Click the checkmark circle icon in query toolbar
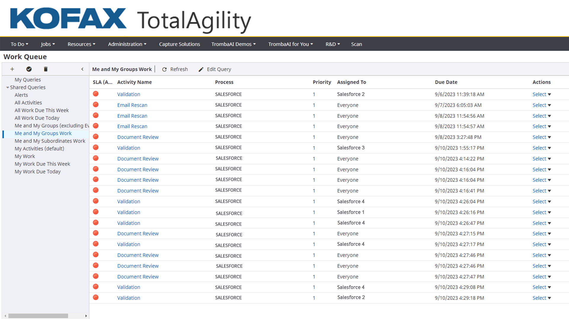Image resolution: width=569 pixels, height=319 pixels. pyautogui.click(x=29, y=69)
